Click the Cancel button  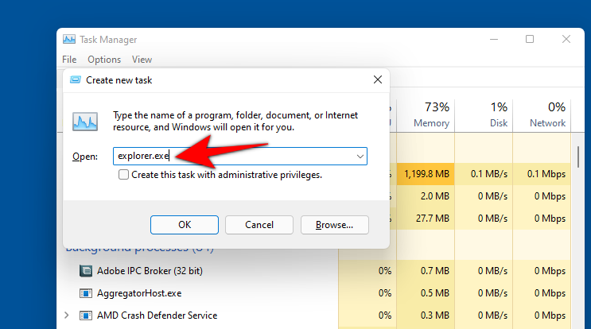pyautogui.click(x=259, y=225)
